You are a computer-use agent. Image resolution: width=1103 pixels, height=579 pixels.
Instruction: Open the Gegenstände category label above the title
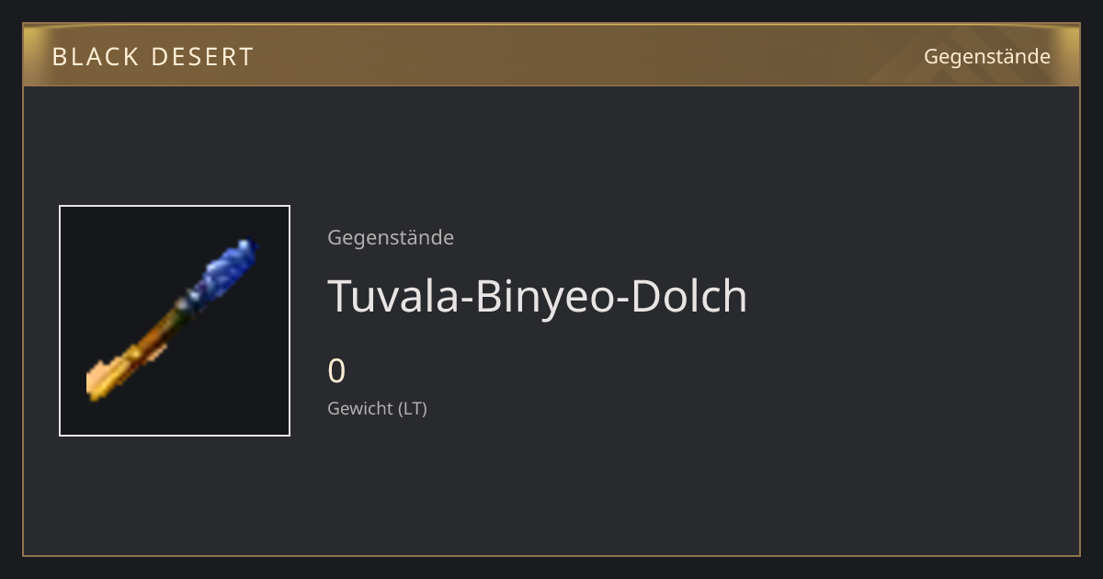click(391, 237)
